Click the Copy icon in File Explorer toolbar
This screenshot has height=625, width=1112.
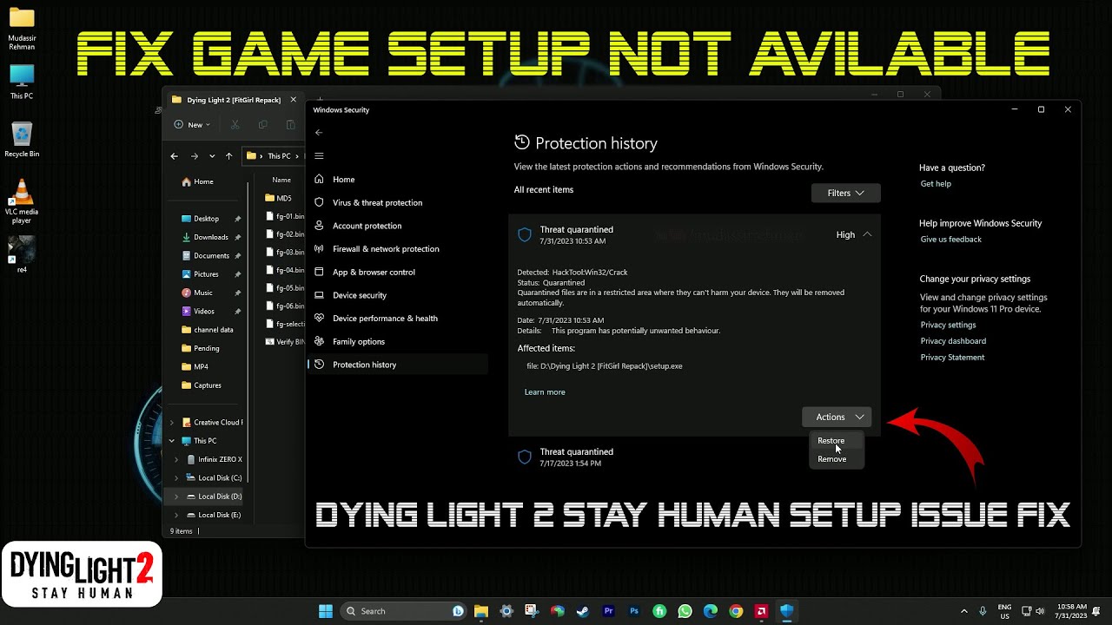point(263,125)
